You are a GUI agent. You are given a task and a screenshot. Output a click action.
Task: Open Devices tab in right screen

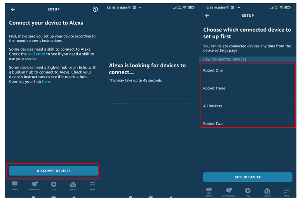coord(267,192)
